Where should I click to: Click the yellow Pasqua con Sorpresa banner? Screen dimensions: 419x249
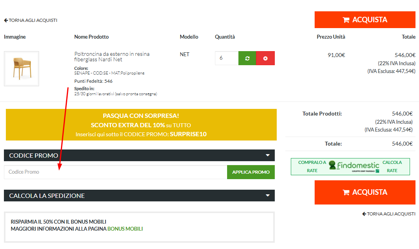(141, 125)
